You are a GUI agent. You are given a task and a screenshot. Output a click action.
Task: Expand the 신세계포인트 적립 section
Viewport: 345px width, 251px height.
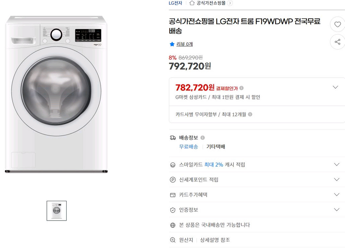pyautogui.click(x=336, y=179)
